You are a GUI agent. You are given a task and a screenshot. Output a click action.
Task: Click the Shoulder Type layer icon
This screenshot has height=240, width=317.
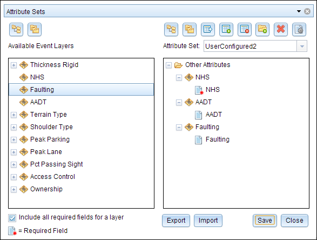click(x=24, y=127)
